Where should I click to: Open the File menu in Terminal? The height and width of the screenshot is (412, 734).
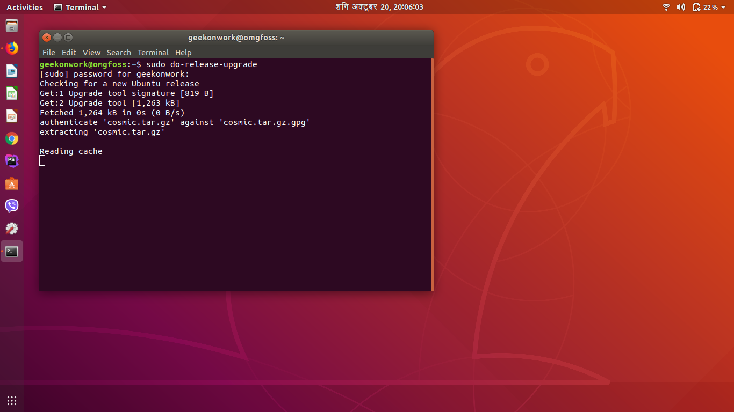click(49, 52)
